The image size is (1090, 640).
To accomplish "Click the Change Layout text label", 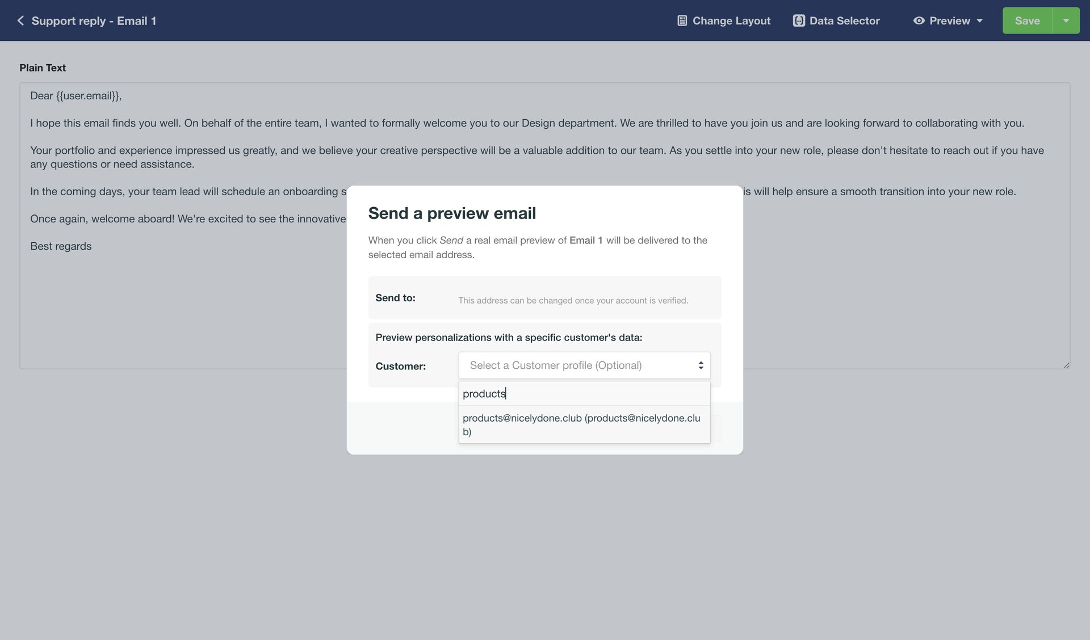I will (731, 20).
